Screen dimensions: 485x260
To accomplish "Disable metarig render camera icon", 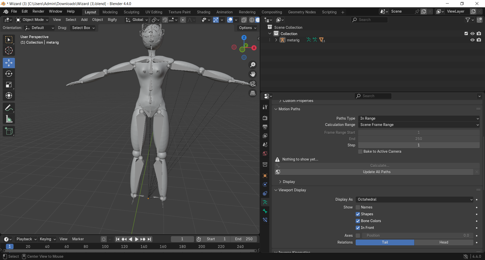I will 479,40.
